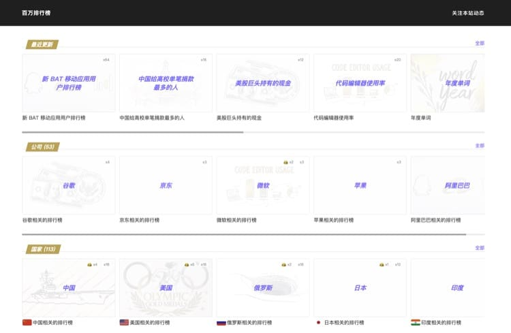
Task: Open 新 BAT 移动应用用户排行榜 card
Action: click(68, 83)
